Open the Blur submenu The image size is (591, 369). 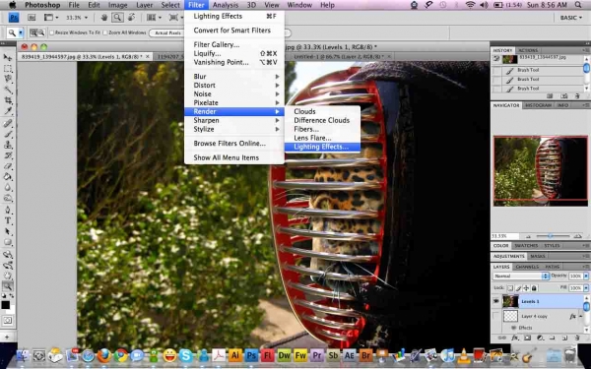tap(234, 77)
